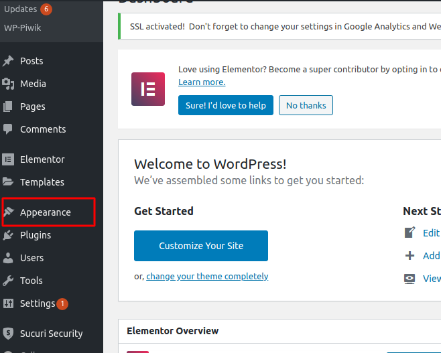Click "change your theme completely" link
The height and width of the screenshot is (353, 441).
(207, 276)
